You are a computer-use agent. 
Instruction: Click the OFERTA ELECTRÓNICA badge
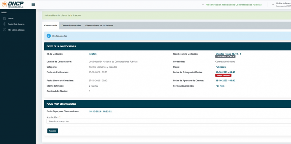point(225,57)
